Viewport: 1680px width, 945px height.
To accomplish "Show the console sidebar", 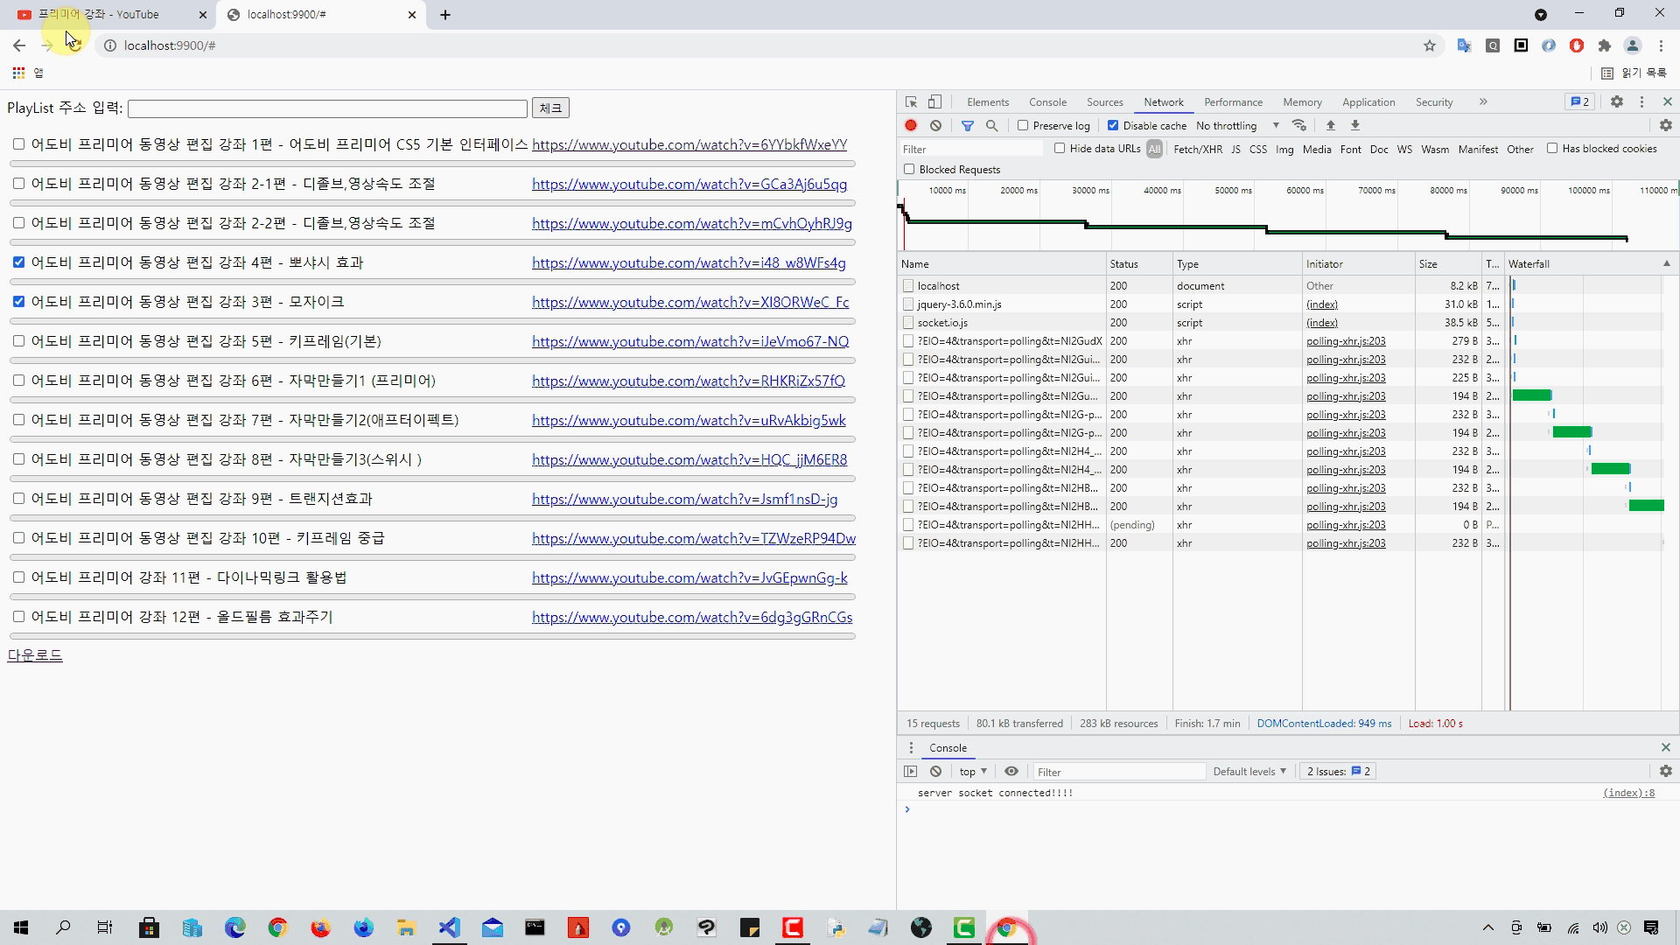I will 910,772.
